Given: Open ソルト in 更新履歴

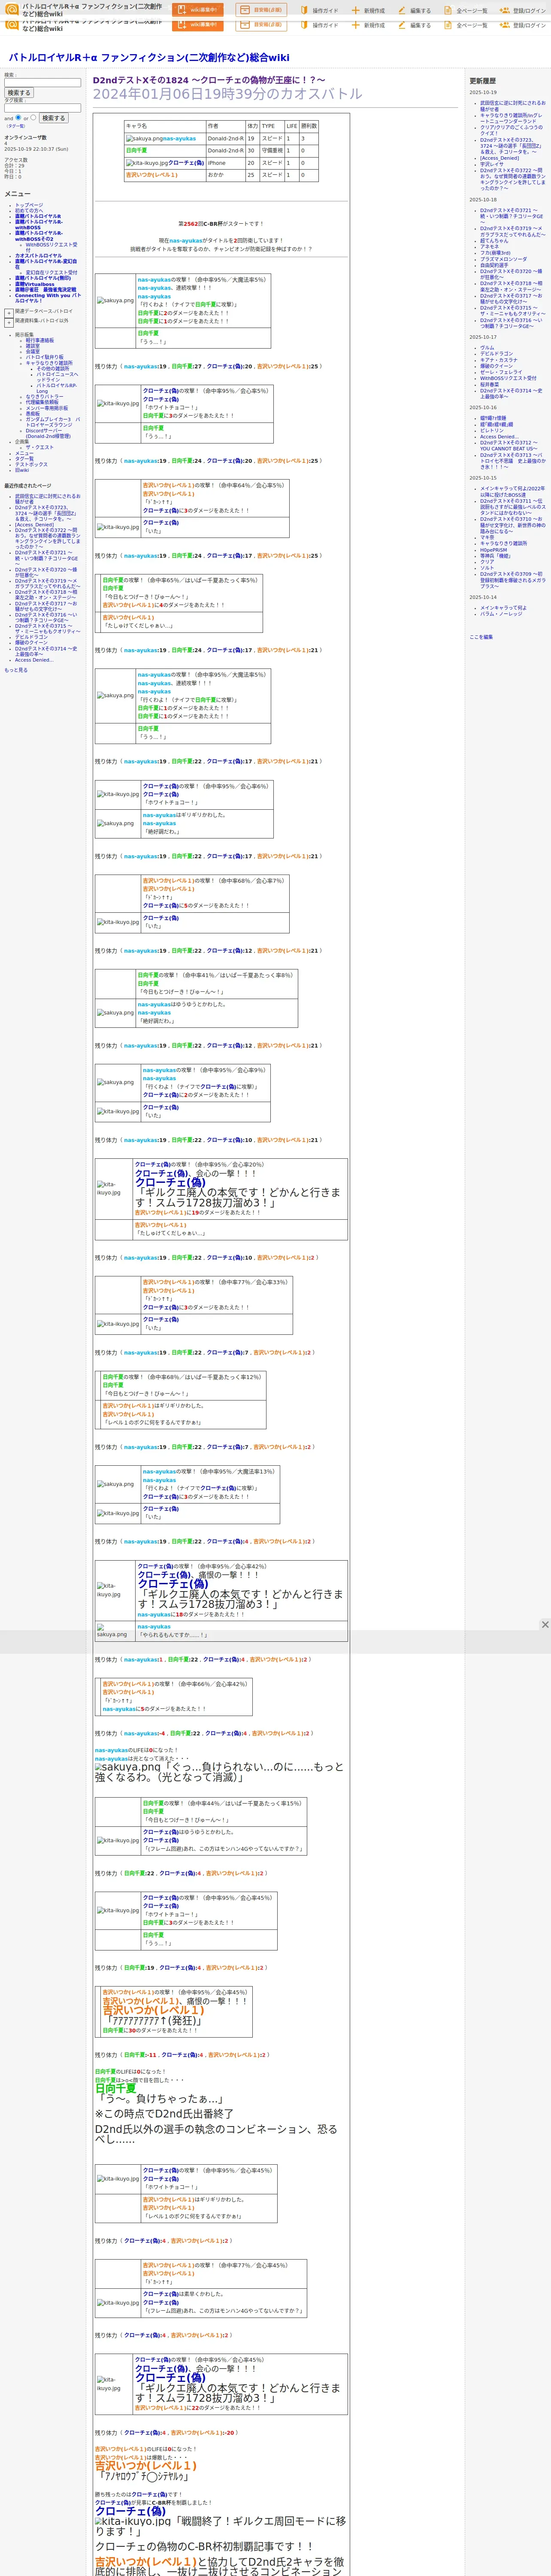Looking at the screenshot, I should point(487,568).
